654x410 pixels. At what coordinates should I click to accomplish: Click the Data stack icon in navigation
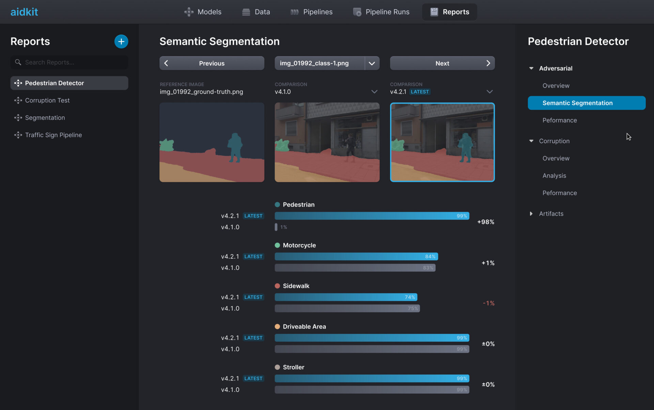(246, 12)
